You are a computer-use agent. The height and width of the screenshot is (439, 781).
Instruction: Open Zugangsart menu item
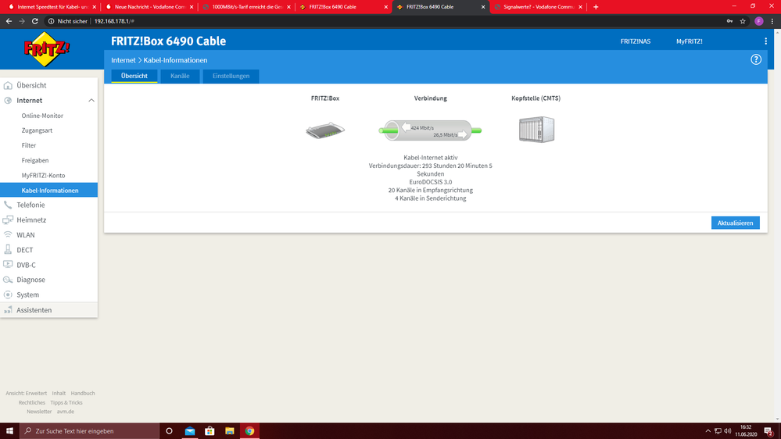point(37,130)
